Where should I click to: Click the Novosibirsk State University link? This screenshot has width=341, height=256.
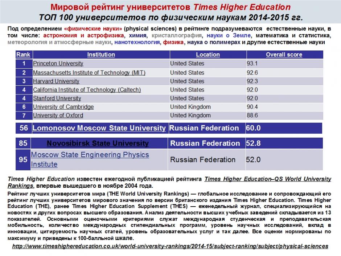pyautogui.click(x=98, y=143)
